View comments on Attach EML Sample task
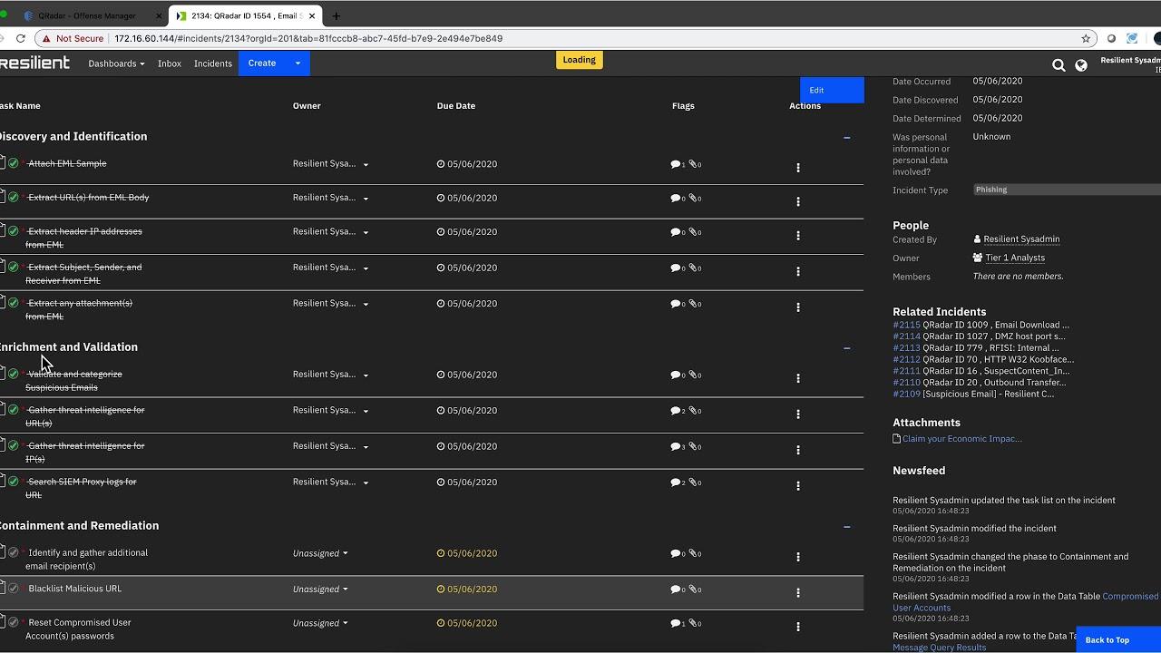Screen dimensions: 1161x653 [x=678, y=164]
